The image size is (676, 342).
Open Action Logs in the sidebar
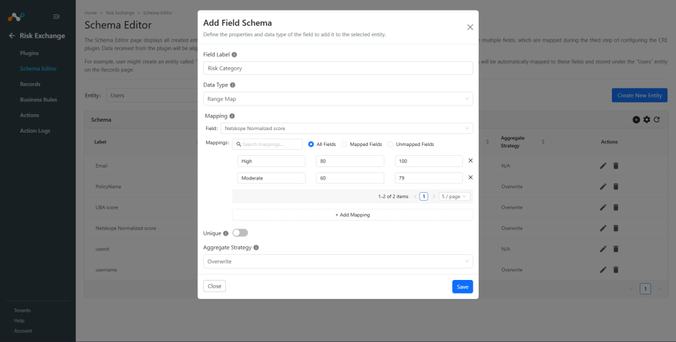pos(35,131)
